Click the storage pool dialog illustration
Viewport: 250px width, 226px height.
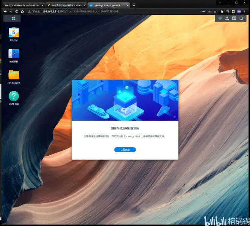click(x=125, y=100)
